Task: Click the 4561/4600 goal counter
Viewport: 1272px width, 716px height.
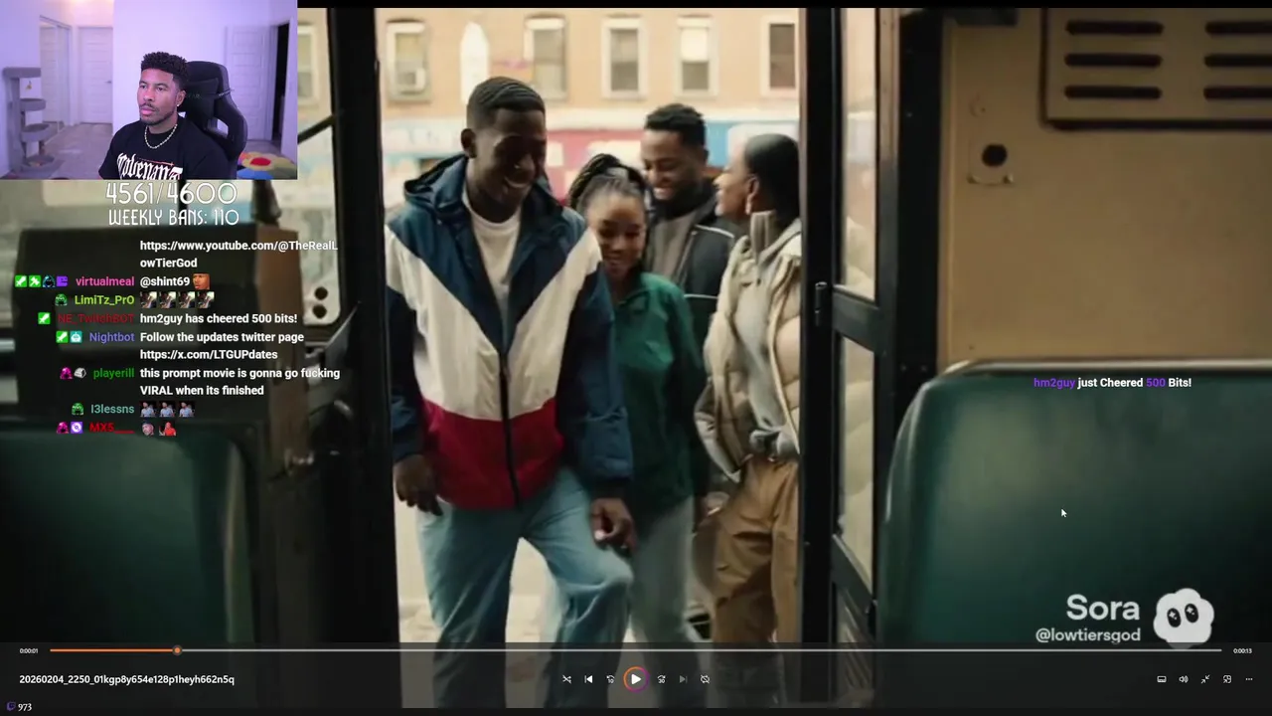Action: coord(172,194)
